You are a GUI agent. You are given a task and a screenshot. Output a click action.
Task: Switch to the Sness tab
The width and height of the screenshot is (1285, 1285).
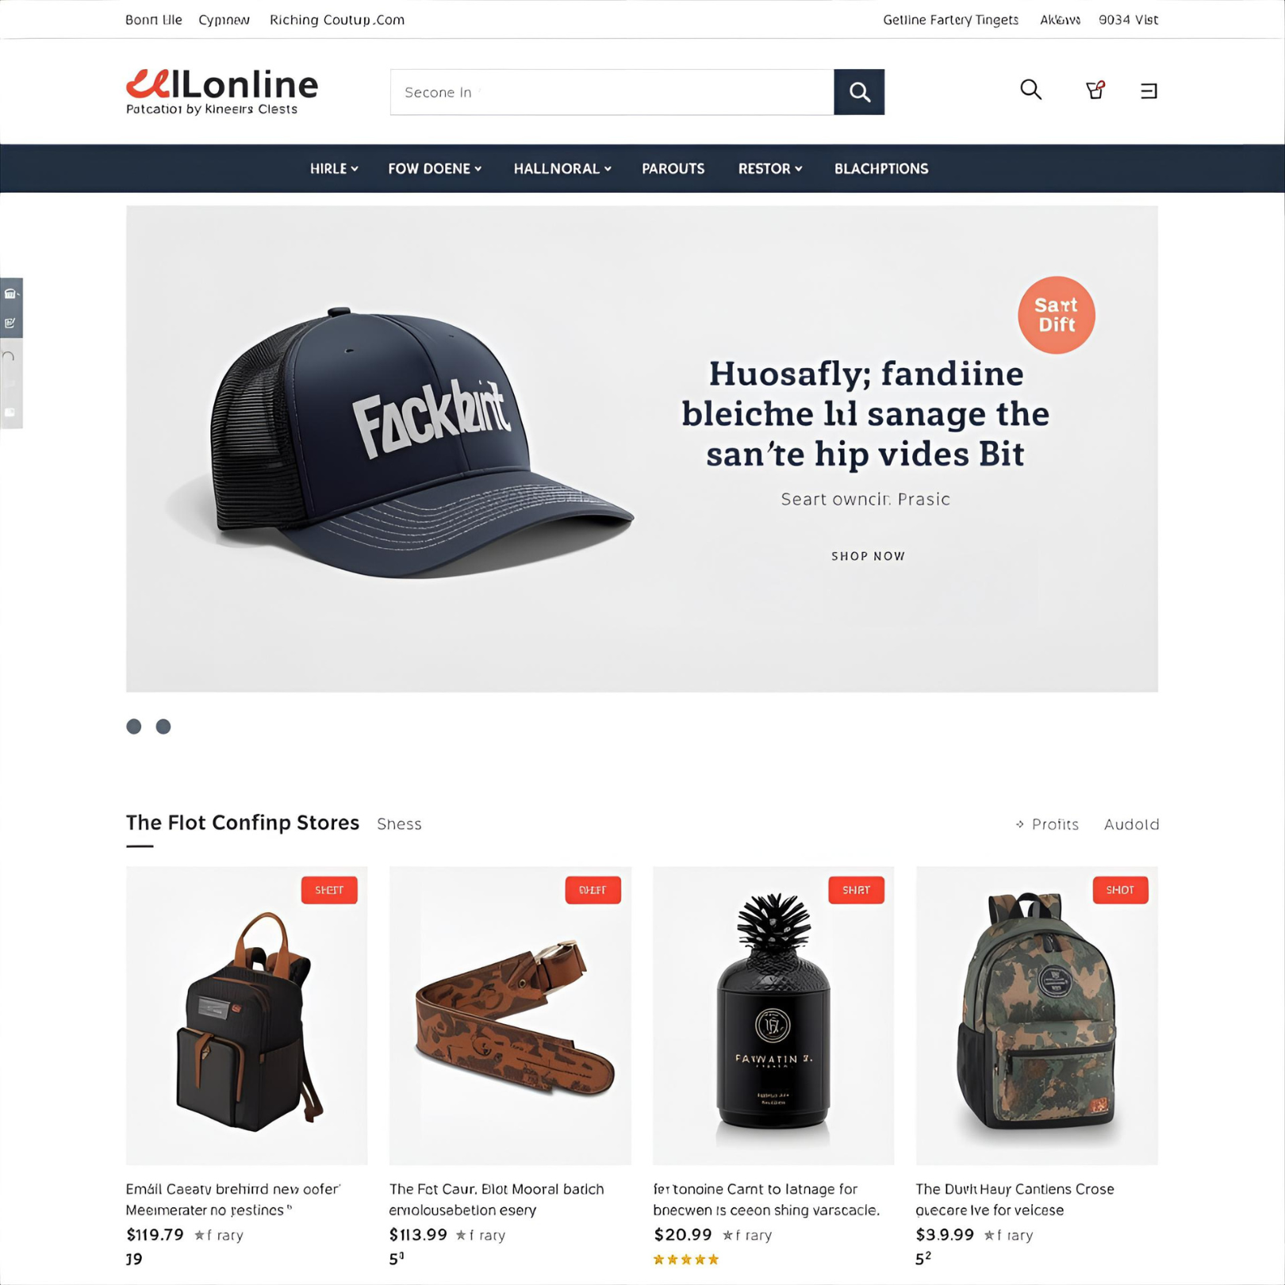click(x=399, y=824)
